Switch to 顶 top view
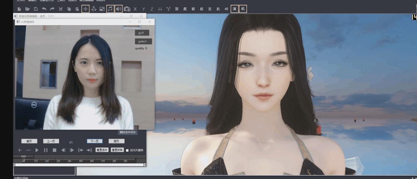Image resolution: width=417 pixels, height=179 pixels. [177, 9]
